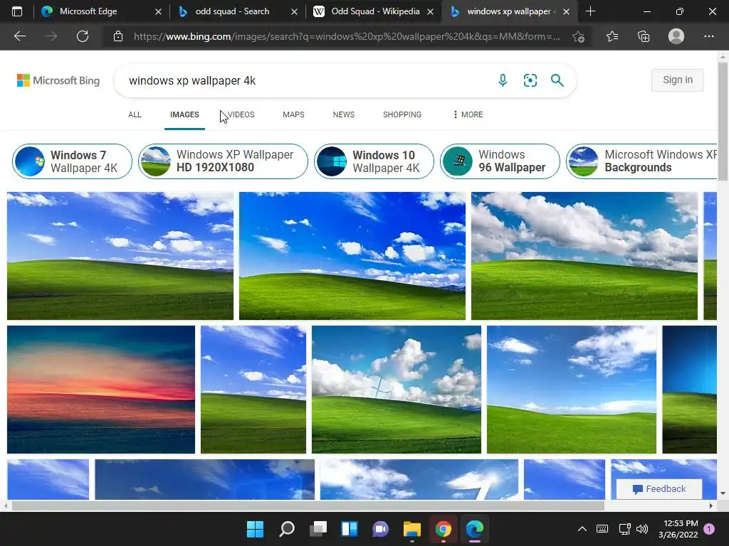Viewport: 729px width, 546px height.
Task: Choose Microsoft Windows XP Backgrounds suggestion
Action: coord(641,161)
